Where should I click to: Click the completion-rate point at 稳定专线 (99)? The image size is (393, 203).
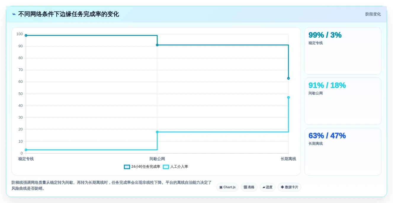pyautogui.click(x=26, y=36)
